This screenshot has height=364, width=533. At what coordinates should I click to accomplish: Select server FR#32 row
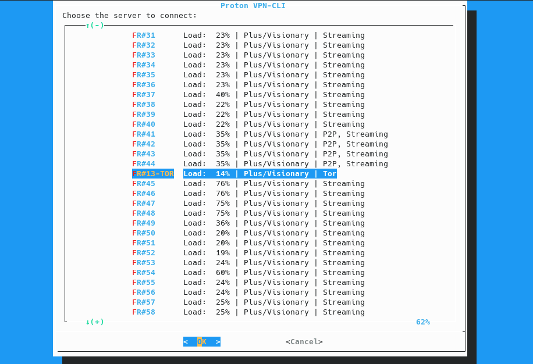tap(248, 45)
